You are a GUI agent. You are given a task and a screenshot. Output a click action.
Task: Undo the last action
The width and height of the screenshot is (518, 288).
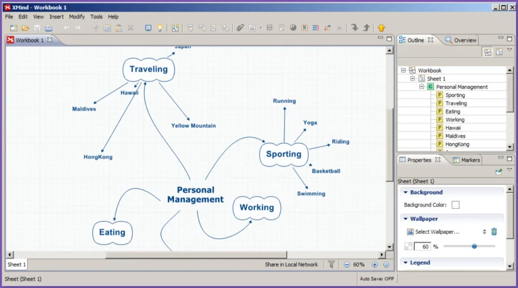[67, 28]
